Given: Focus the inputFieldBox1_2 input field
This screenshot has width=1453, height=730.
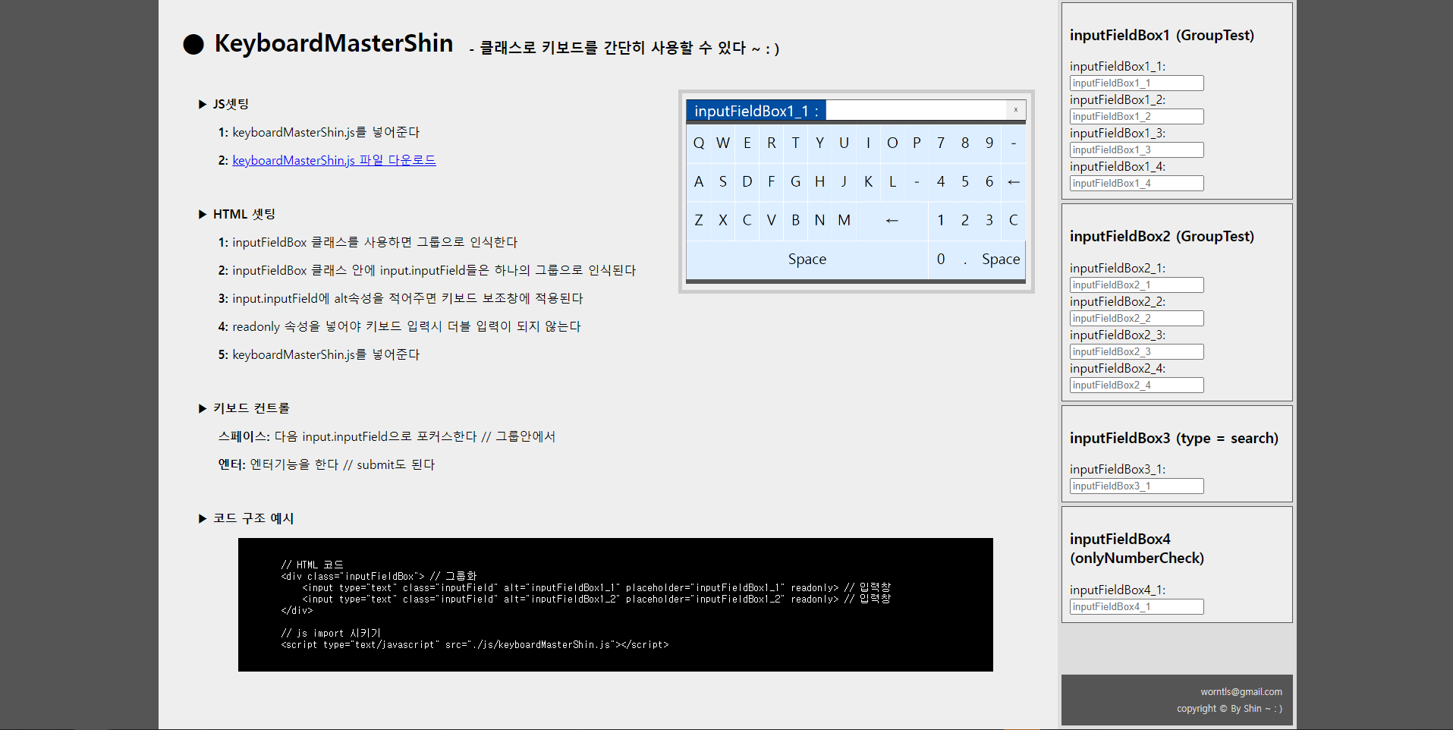Looking at the screenshot, I should coord(1137,116).
